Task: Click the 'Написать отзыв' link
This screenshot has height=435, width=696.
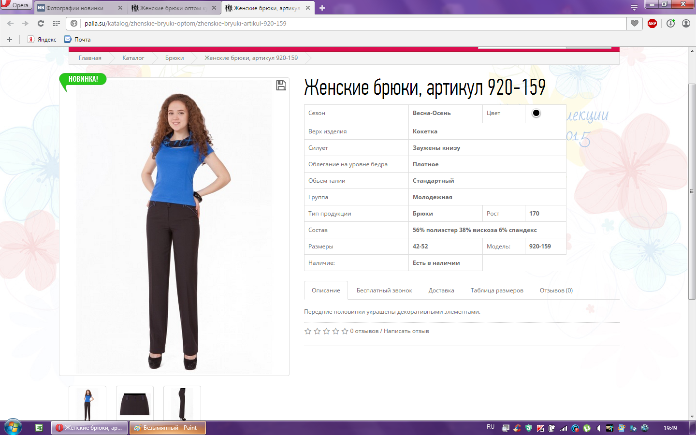Action: coord(406,331)
